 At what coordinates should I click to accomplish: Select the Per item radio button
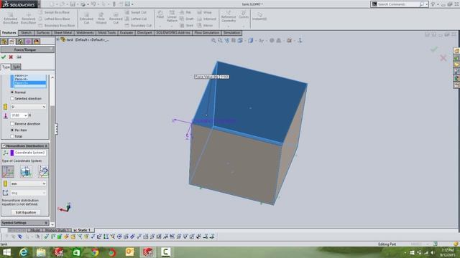[12, 130]
